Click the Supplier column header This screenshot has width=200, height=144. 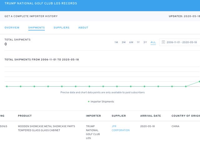click(x=119, y=116)
